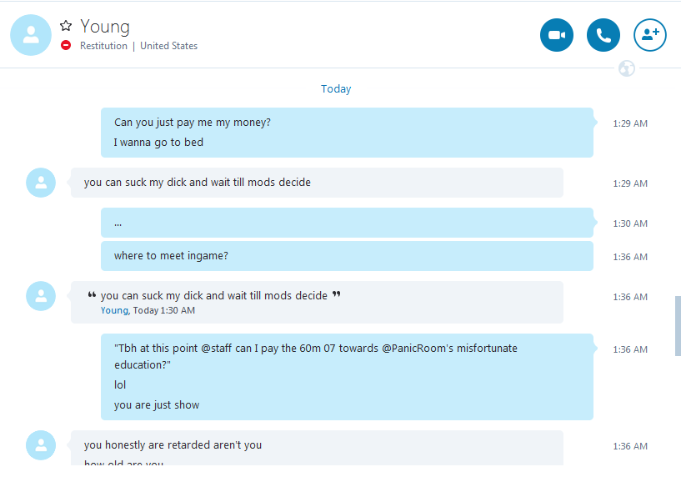
Task: Open Young's large profile avatar in header
Action: point(31,35)
